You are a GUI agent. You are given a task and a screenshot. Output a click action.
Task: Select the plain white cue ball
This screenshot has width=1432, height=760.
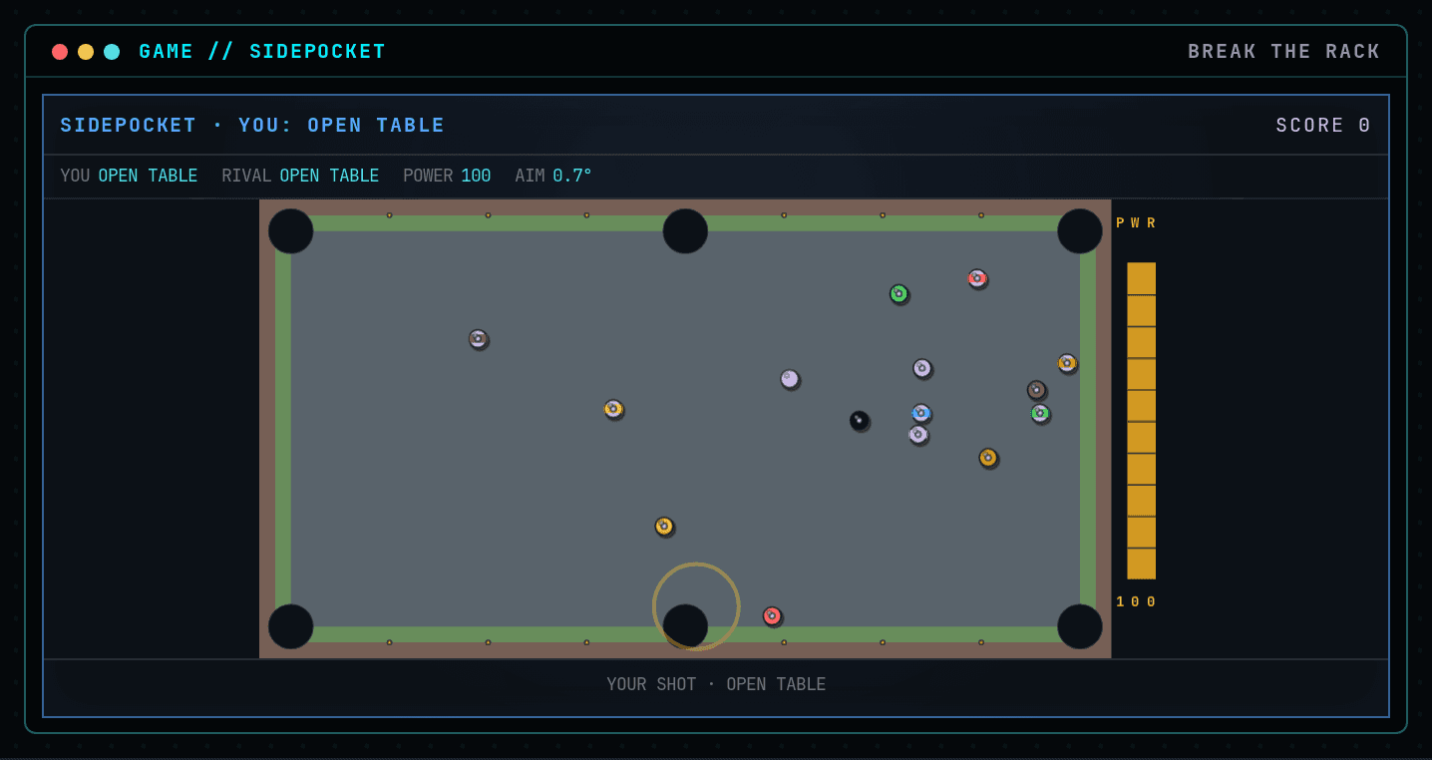click(x=789, y=378)
